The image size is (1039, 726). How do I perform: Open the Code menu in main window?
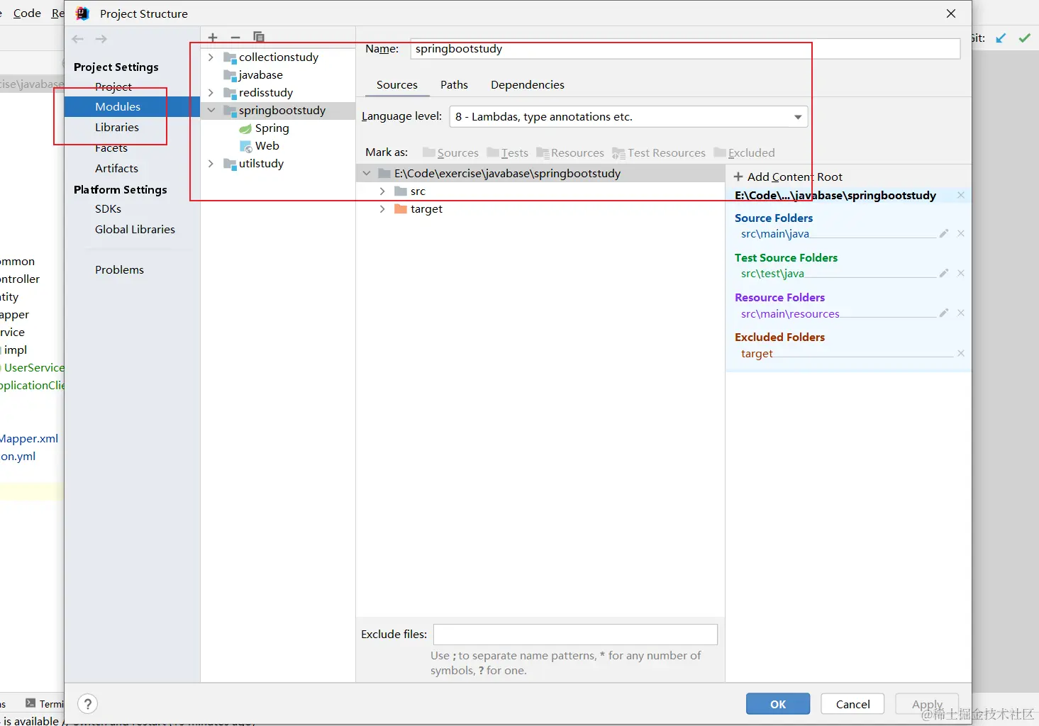point(27,13)
